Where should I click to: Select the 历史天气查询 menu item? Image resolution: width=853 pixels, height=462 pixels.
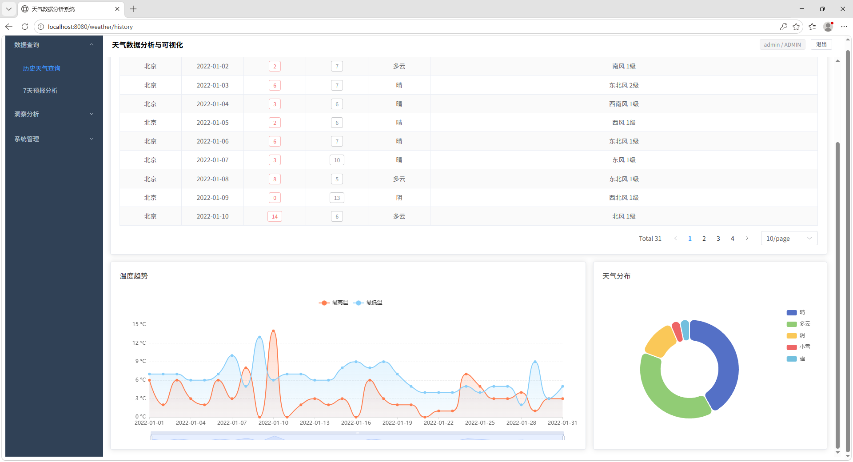(x=42, y=68)
